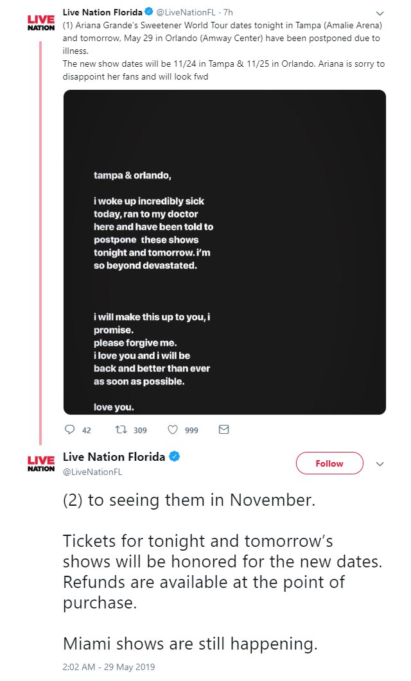The height and width of the screenshot is (681, 411).
Task: Open the chevron dropdown next to Follow
Action: tap(380, 464)
